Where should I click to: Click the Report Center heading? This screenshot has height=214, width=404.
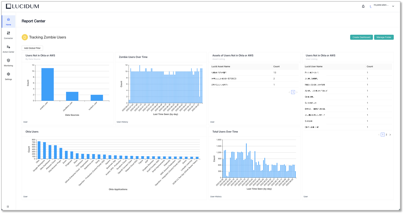tap(34, 21)
